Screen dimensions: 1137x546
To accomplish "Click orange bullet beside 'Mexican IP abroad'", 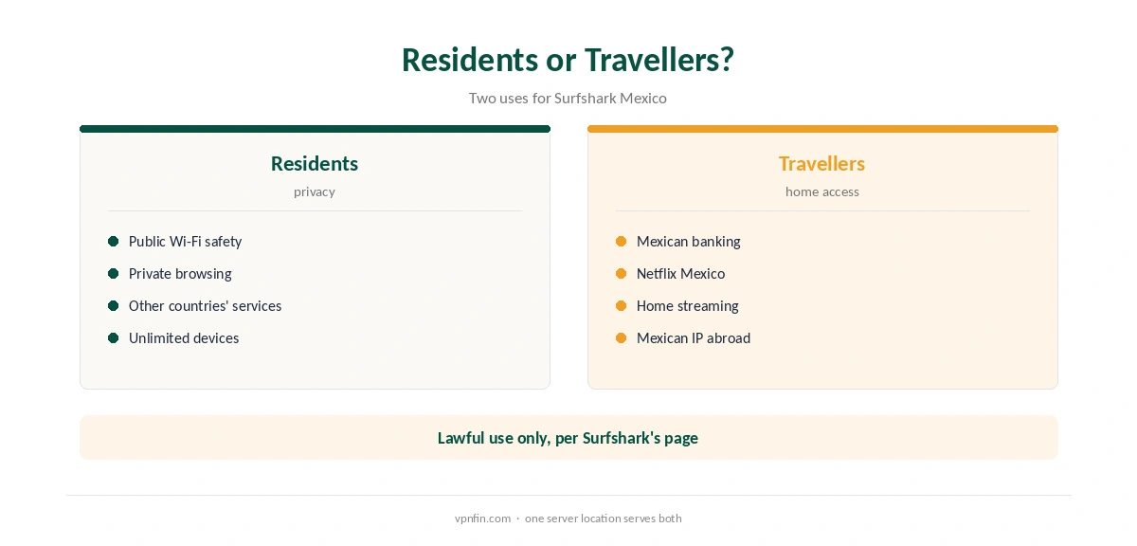I will (621, 338).
